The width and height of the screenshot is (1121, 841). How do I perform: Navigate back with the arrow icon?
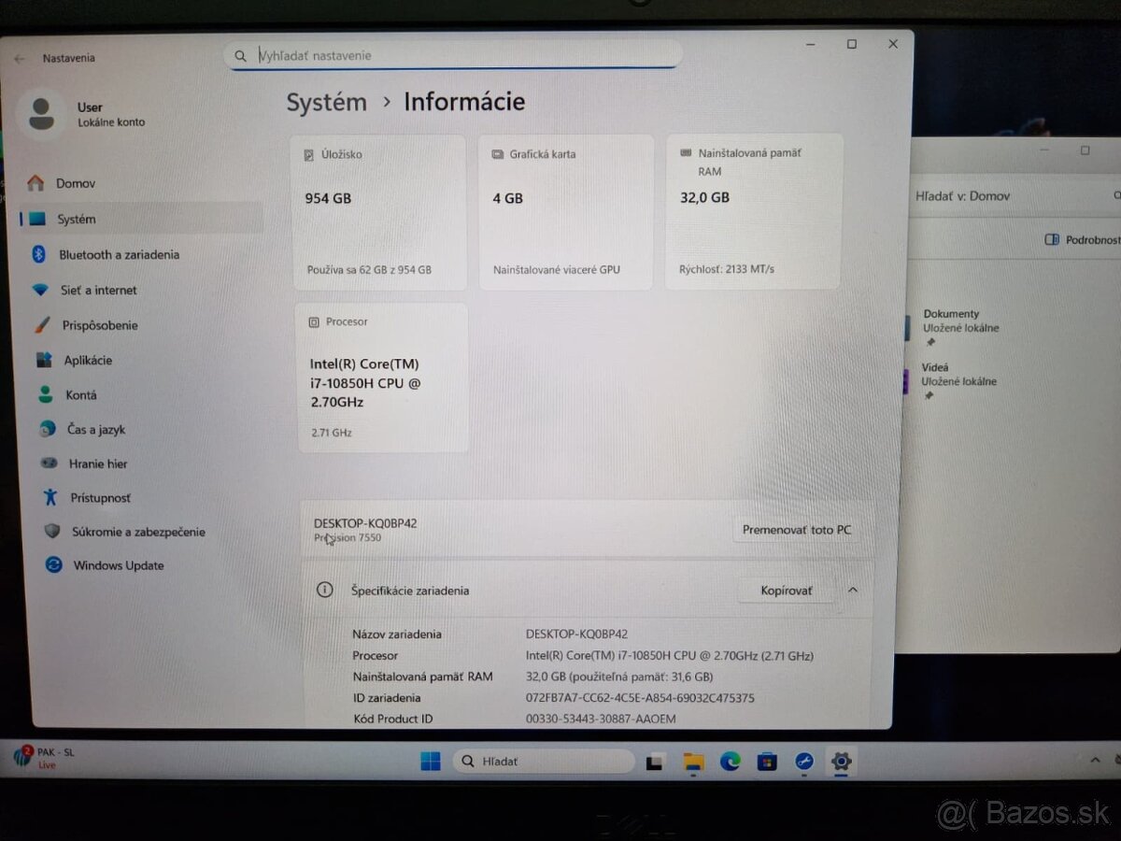(19, 57)
